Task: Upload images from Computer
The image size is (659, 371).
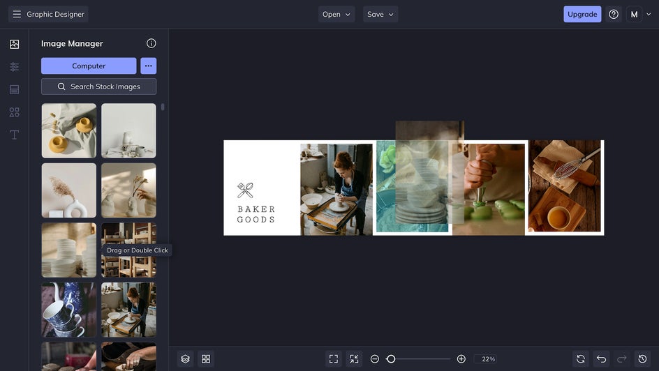Action: (x=89, y=66)
